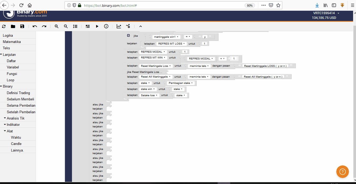Viewport: 356px width, 184px height.
Task: Open Matematika category
Action: pos(18,42)
